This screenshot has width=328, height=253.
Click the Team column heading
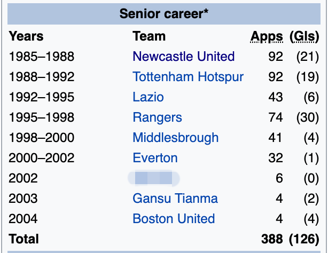149,37
